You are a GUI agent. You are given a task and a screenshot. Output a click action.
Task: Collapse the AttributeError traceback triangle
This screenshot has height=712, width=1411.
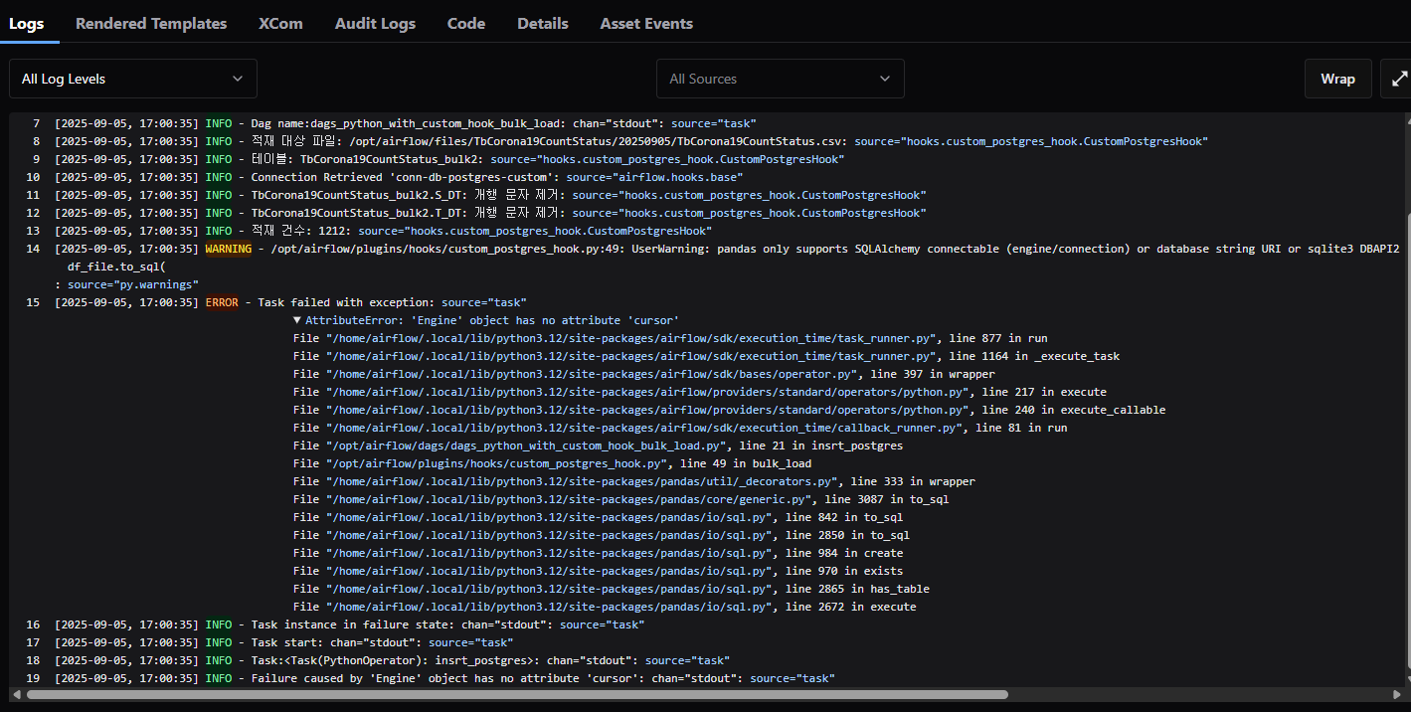pos(297,320)
